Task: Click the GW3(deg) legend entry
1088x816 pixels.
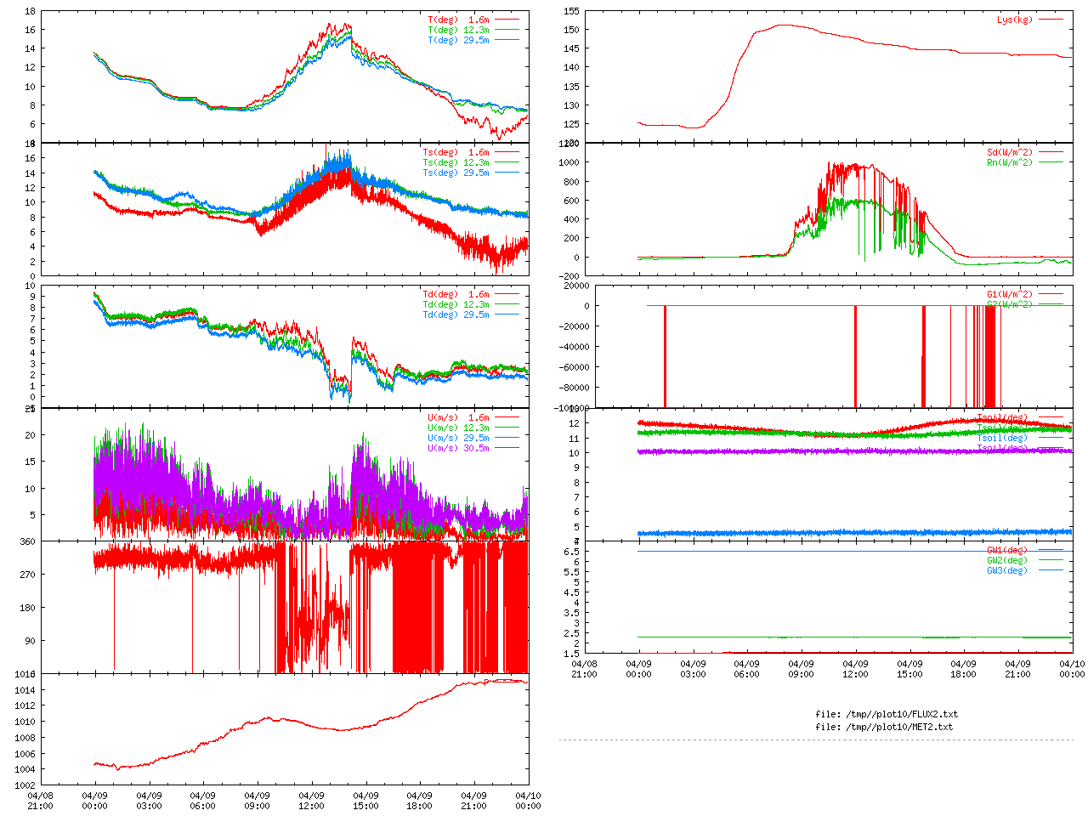Action: point(1006,570)
